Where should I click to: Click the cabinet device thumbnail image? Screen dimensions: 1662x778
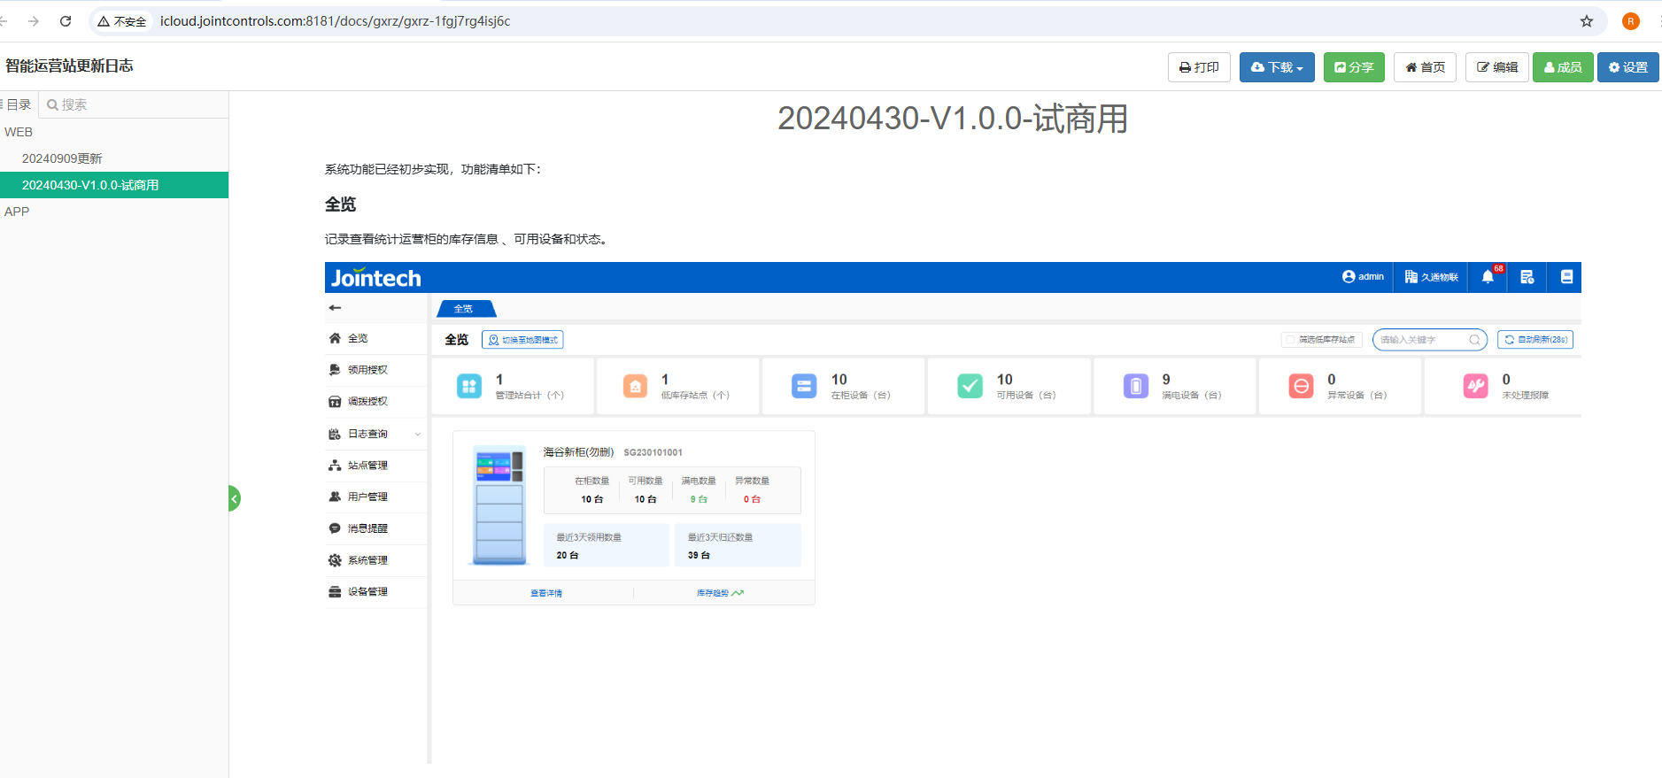coord(499,505)
